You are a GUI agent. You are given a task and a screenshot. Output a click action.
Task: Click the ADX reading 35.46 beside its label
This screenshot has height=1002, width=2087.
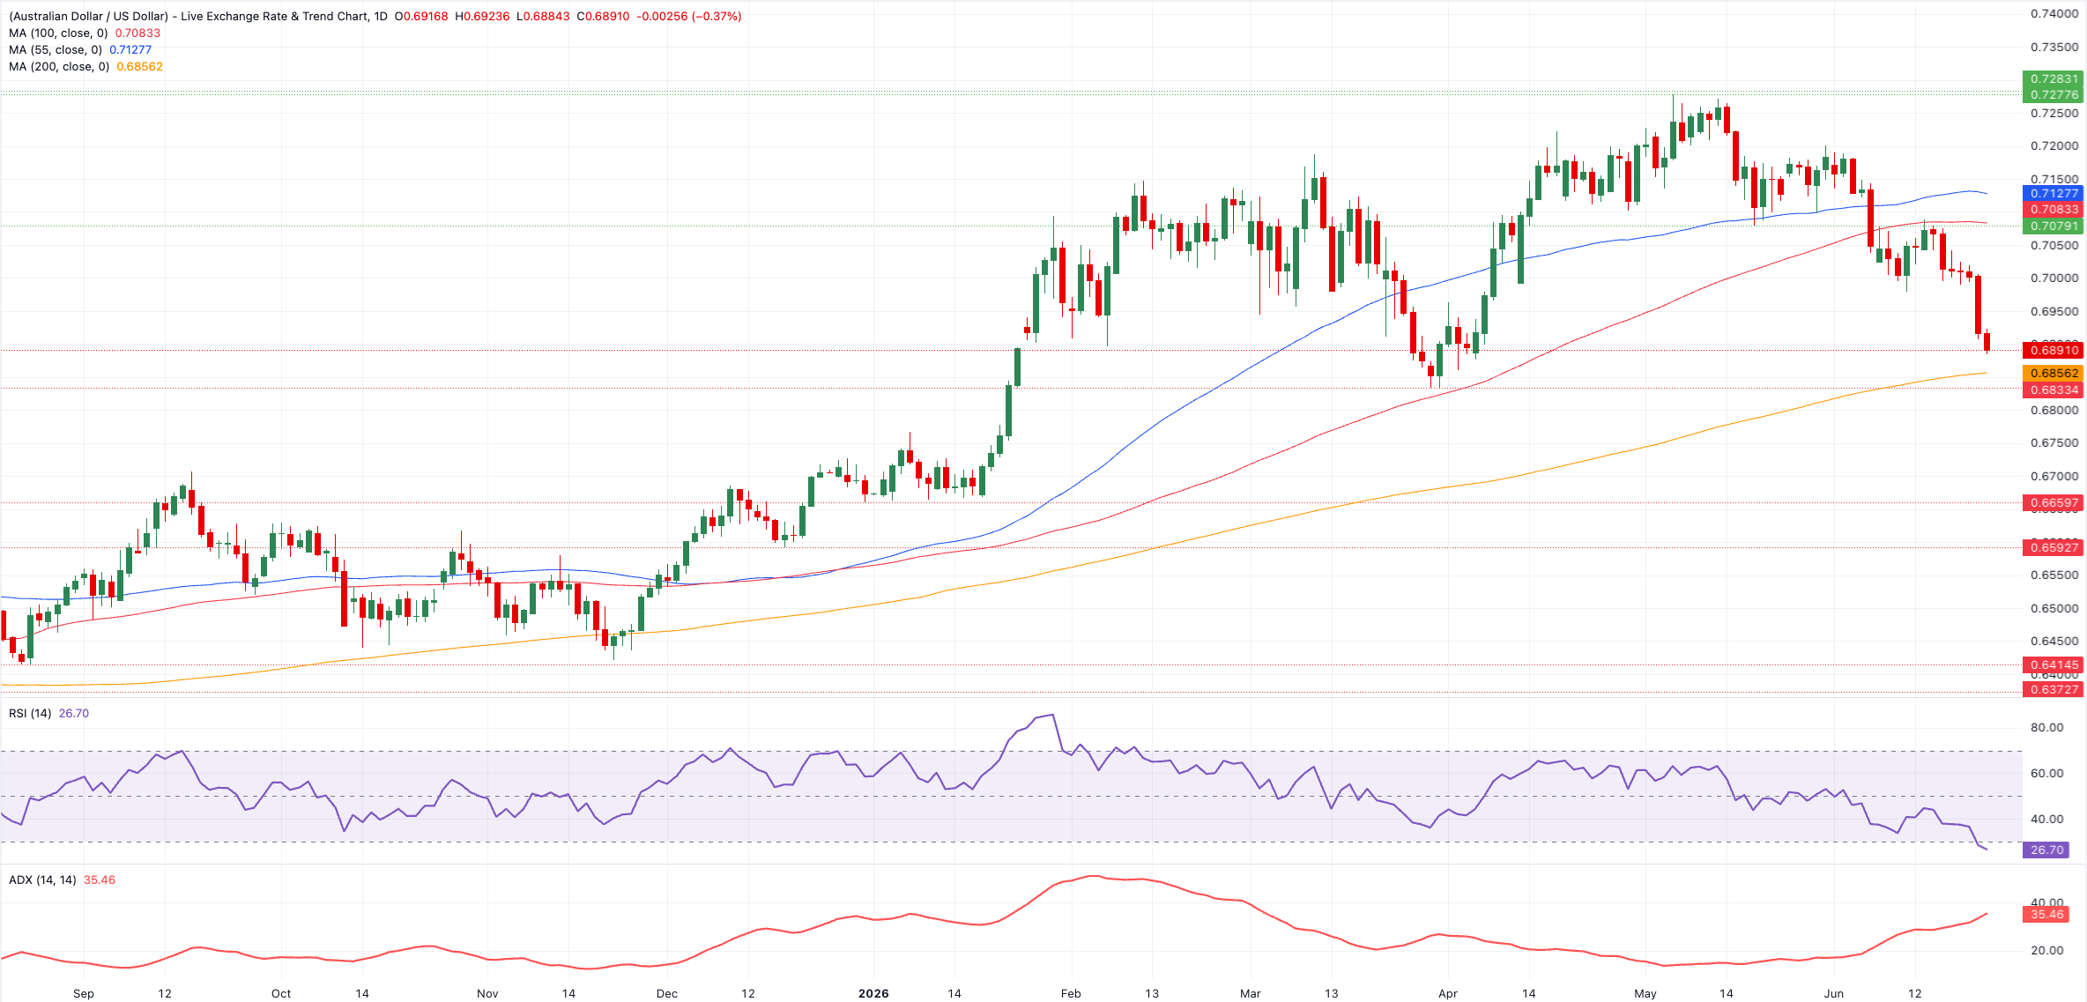point(100,880)
